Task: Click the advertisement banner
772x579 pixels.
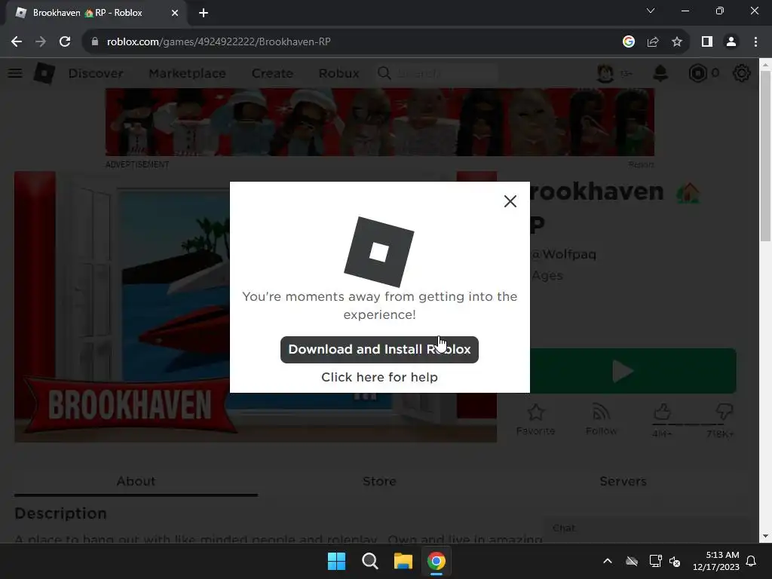Action: tap(380, 122)
